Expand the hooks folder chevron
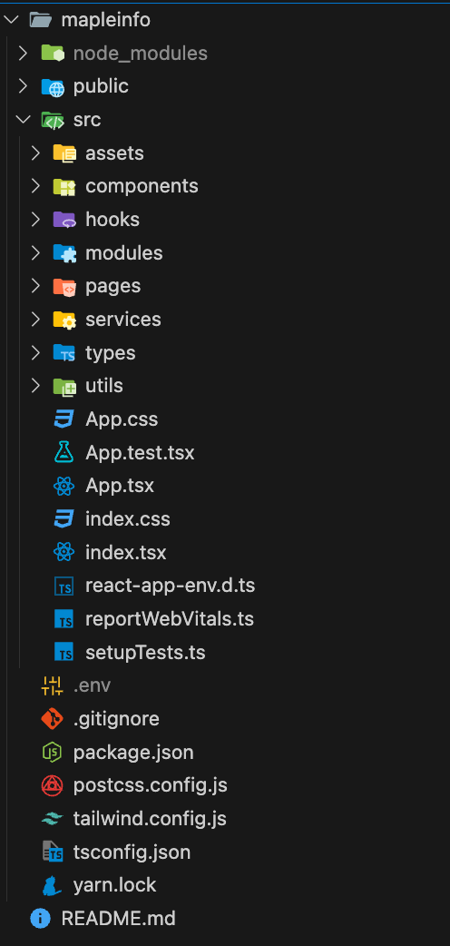Viewport: 450px width, 946px height. pyautogui.click(x=35, y=219)
